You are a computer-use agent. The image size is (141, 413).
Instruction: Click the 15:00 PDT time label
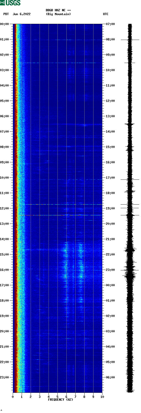point(5,255)
